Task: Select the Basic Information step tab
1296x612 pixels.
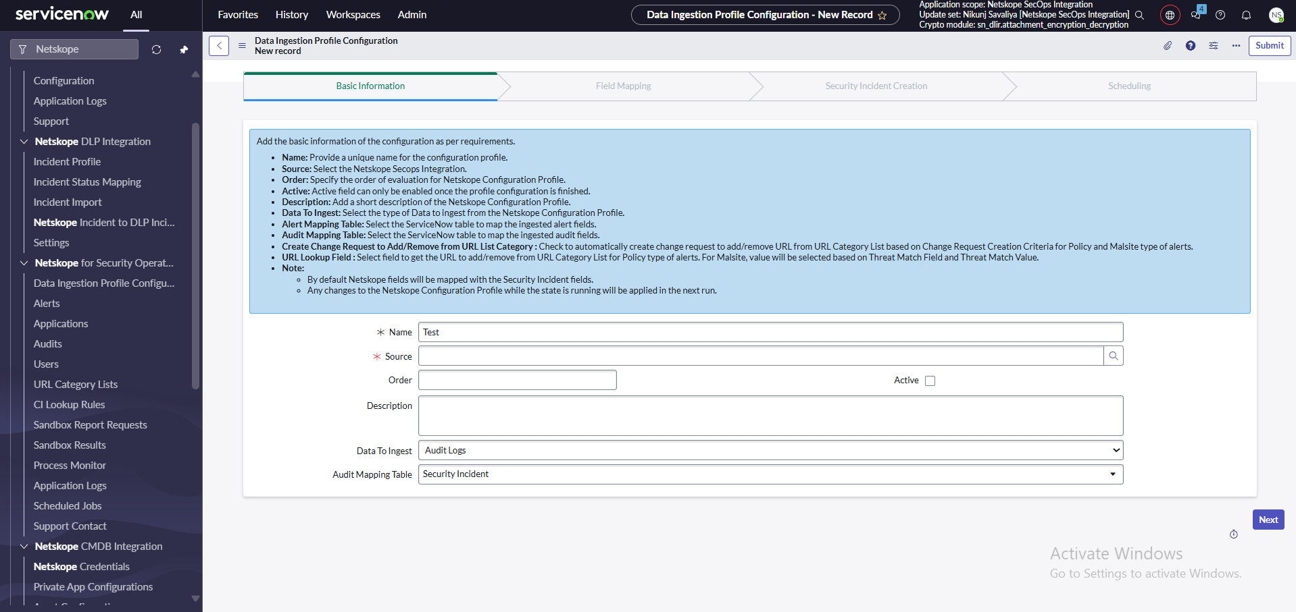Action: 370,86
